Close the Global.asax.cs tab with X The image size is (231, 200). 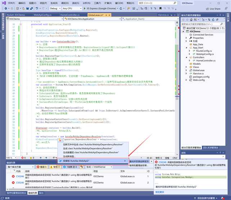point(109,15)
